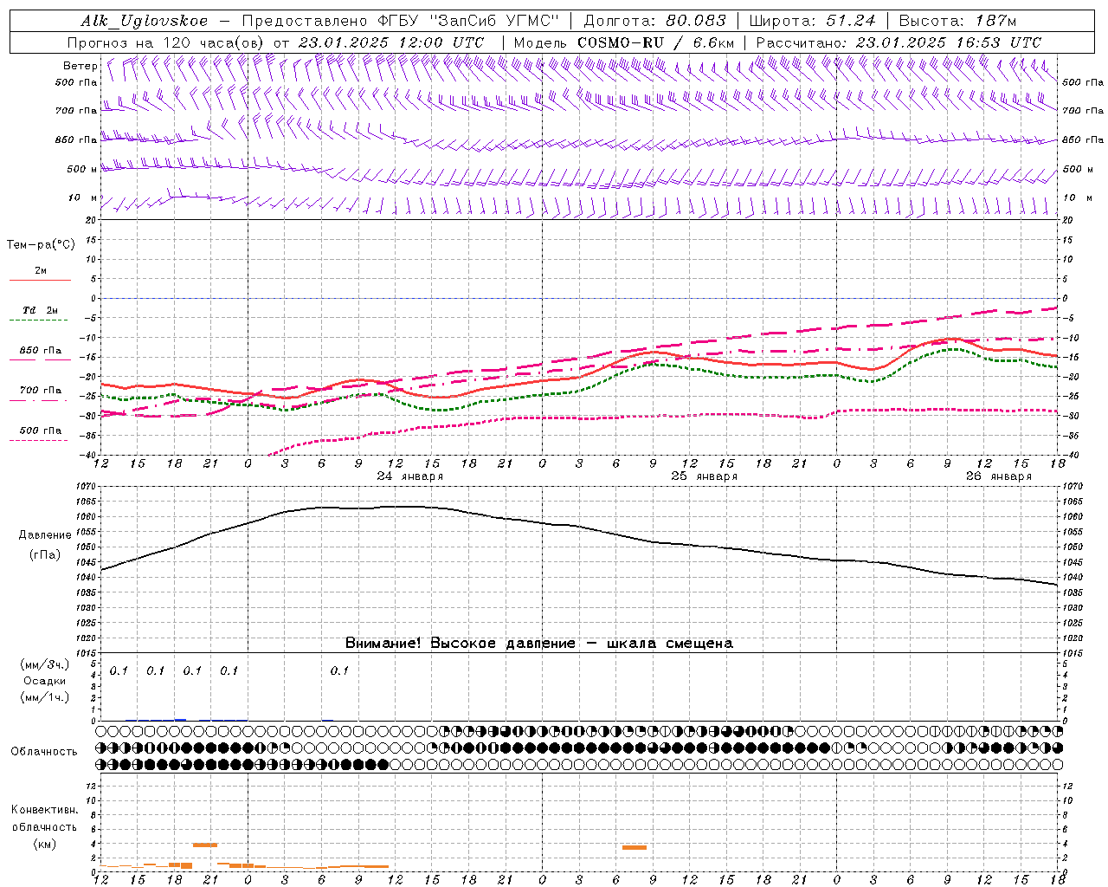The image size is (1108, 887).
Task: Click the station name Alk_Uglovskoe in header
Action: tap(145, 21)
